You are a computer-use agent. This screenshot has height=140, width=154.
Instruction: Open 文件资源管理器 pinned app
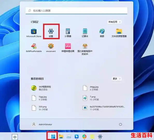(x=119, y=33)
